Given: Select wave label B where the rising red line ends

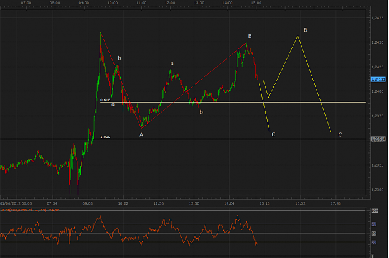Looking at the screenshot, I should pos(250,36).
